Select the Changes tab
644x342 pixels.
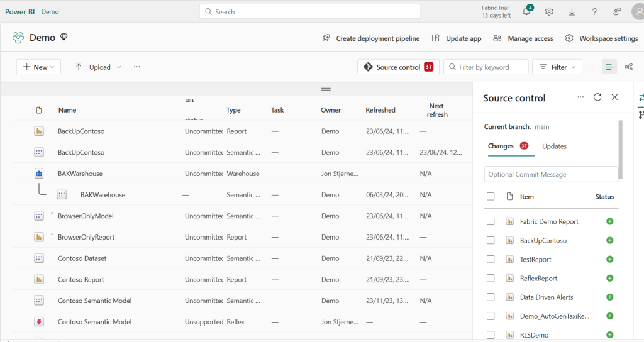click(501, 146)
